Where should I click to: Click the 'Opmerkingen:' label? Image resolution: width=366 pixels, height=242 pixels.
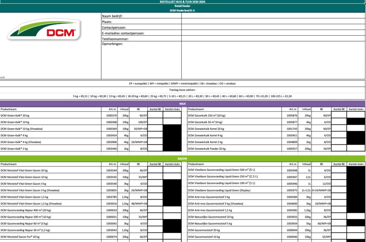(x=112, y=43)
